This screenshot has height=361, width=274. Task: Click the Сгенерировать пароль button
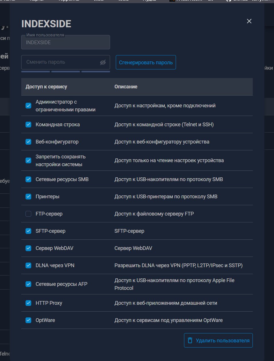[146, 63]
